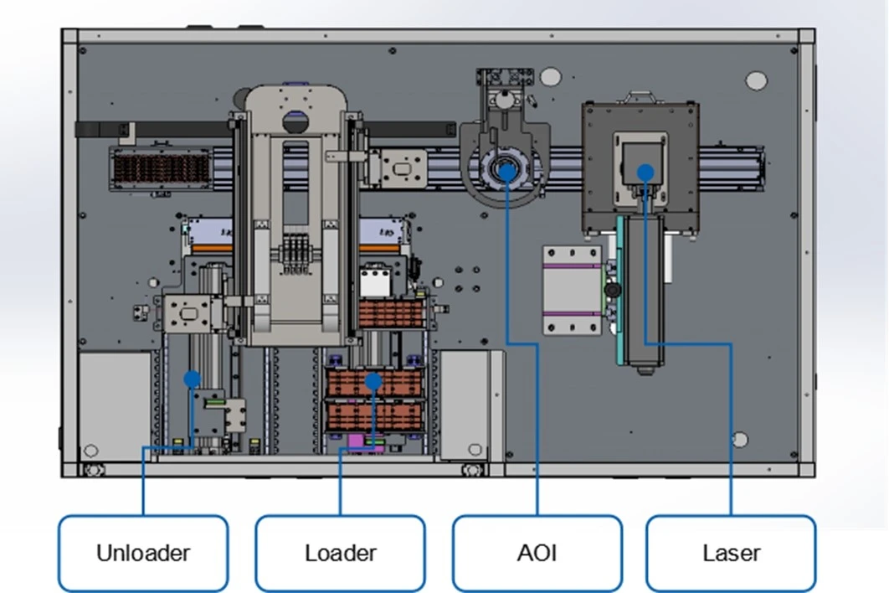This screenshot has width=889, height=593.
Task: Click the square mounting plate left of the gantry
Action: coord(188,313)
